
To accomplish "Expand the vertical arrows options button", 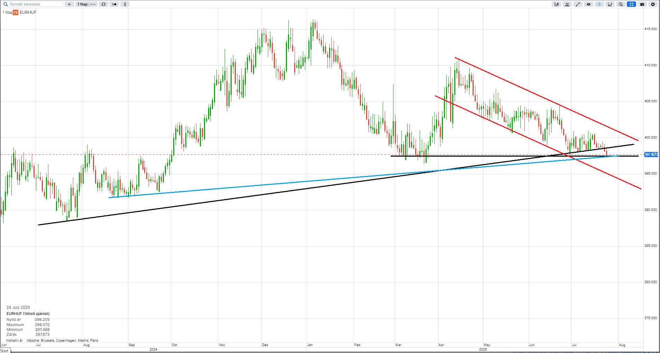I will coord(125,4).
